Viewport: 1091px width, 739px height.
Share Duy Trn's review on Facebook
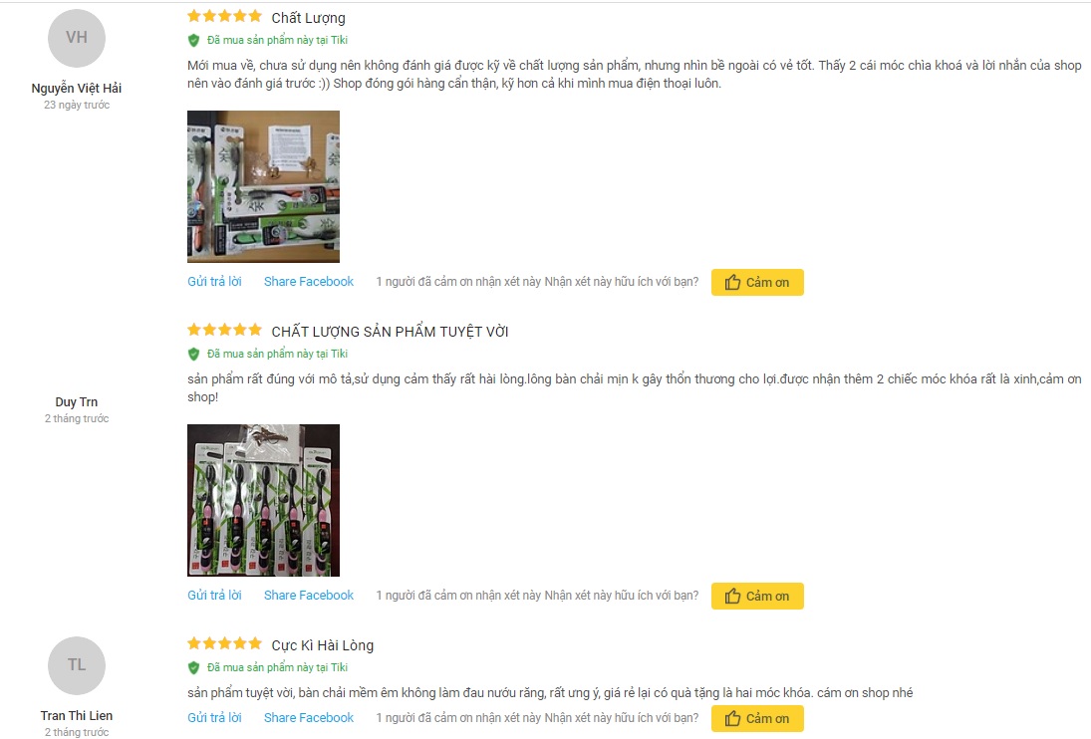tap(309, 596)
